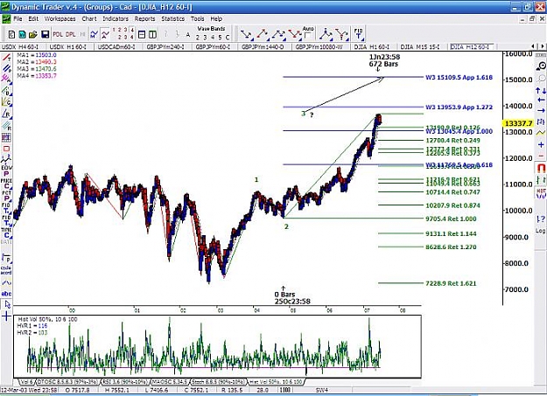
Task: Select the FIB time tool in toolbar
Action: [358, 34]
